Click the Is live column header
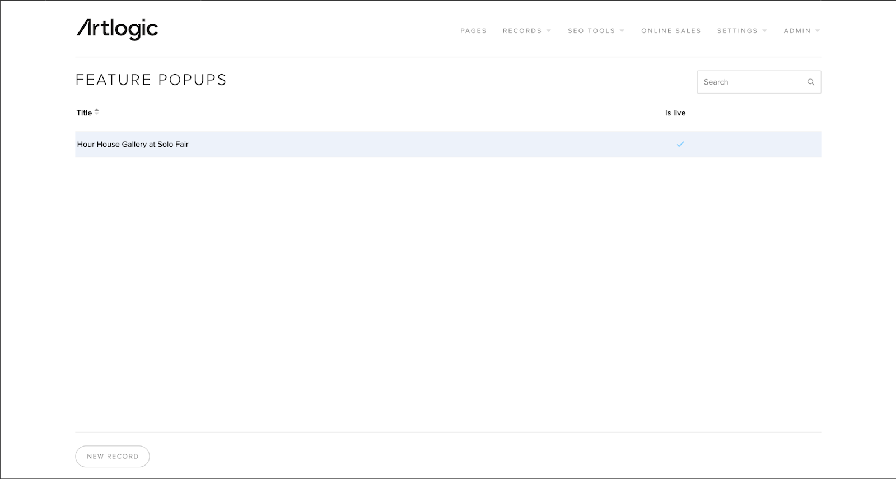Image resolution: width=896 pixels, height=479 pixels. pyautogui.click(x=675, y=113)
